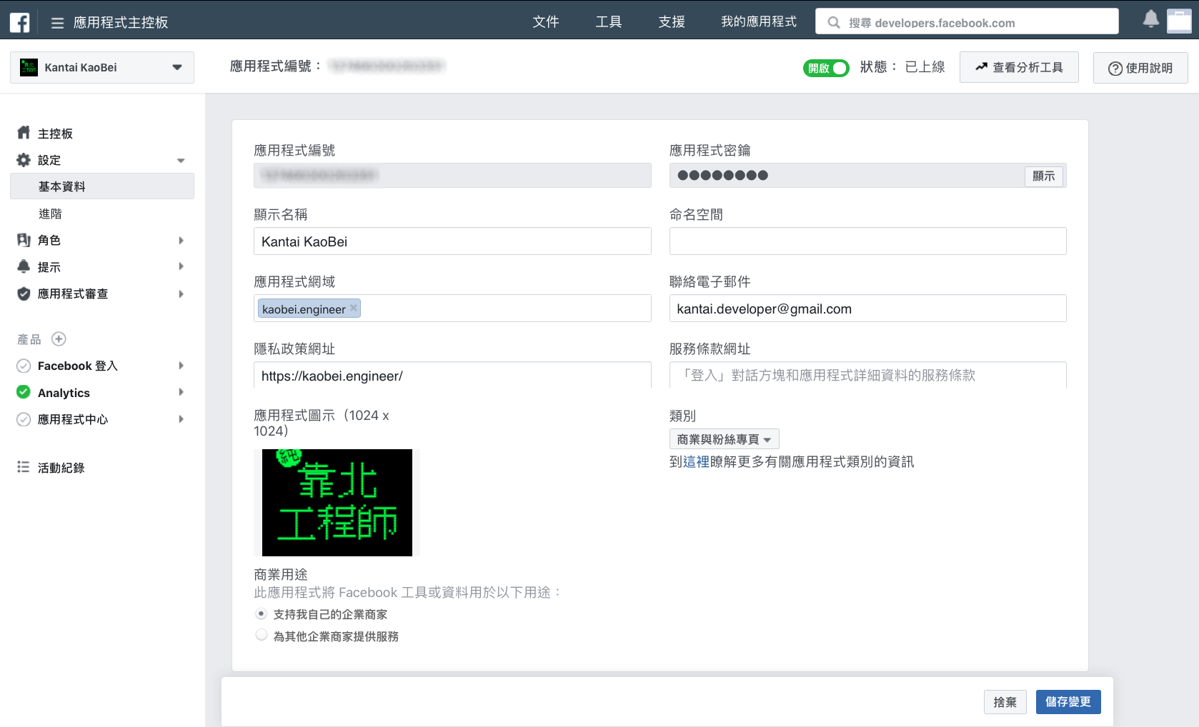Click the 使用說明 button
Screen dimensions: 1199x727
pos(1140,68)
